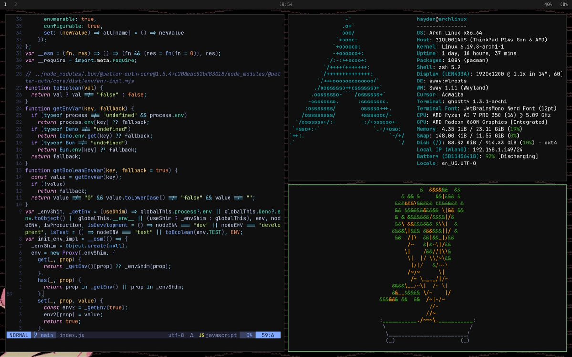Screen dimensions: 572x357
Task: Click the index.js filename in the statusline
Action: click(72, 335)
